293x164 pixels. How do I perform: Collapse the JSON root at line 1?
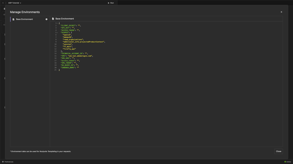57,23
